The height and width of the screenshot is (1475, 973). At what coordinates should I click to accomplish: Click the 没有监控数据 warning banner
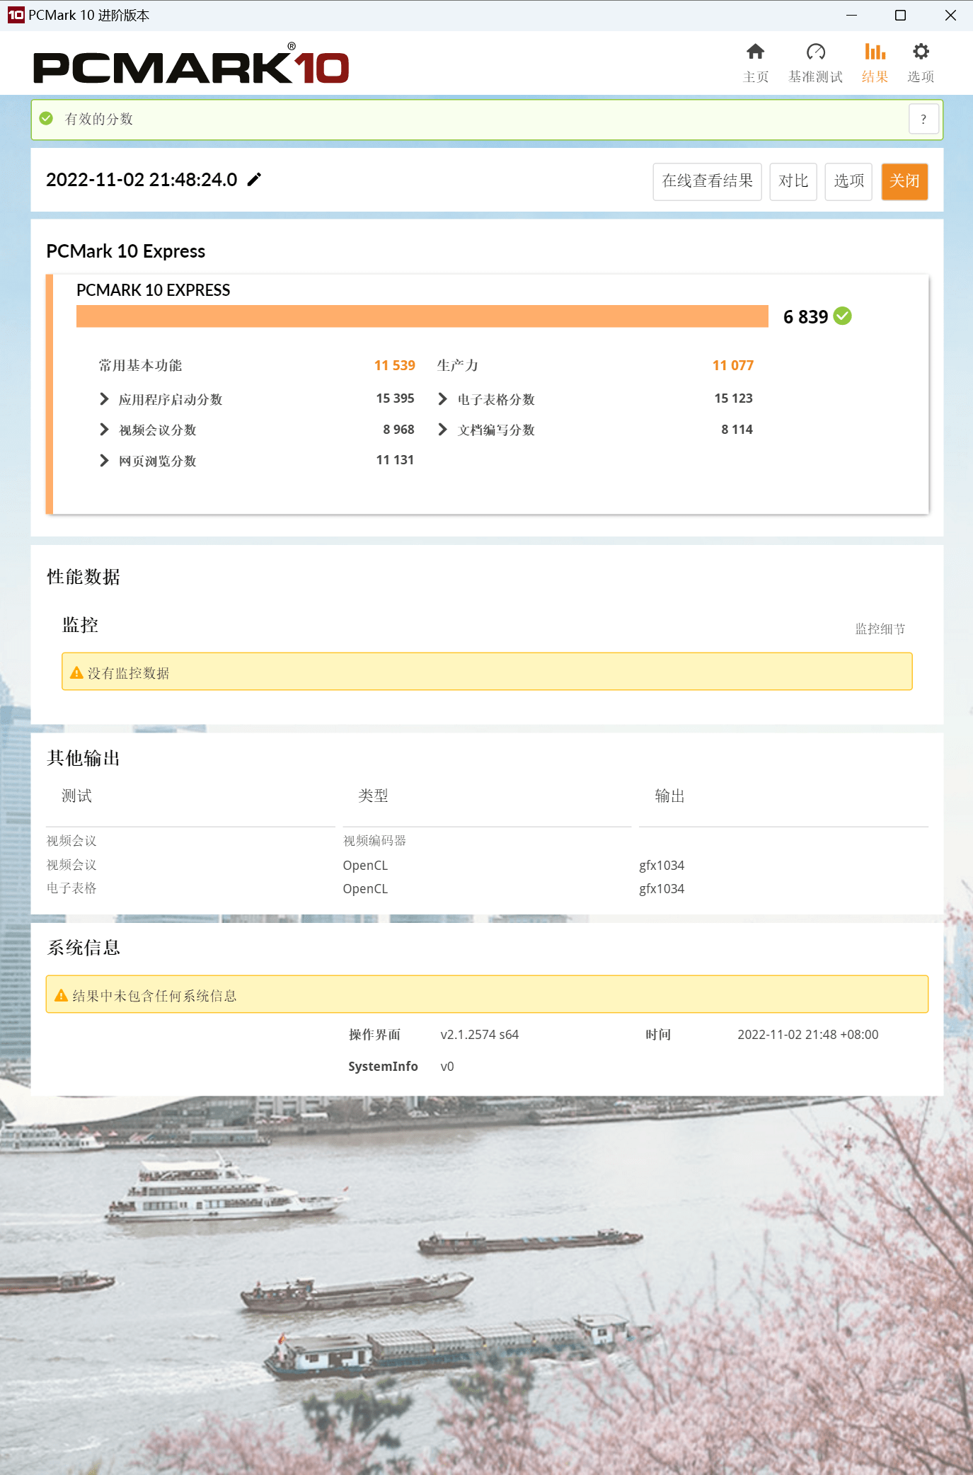tap(487, 672)
